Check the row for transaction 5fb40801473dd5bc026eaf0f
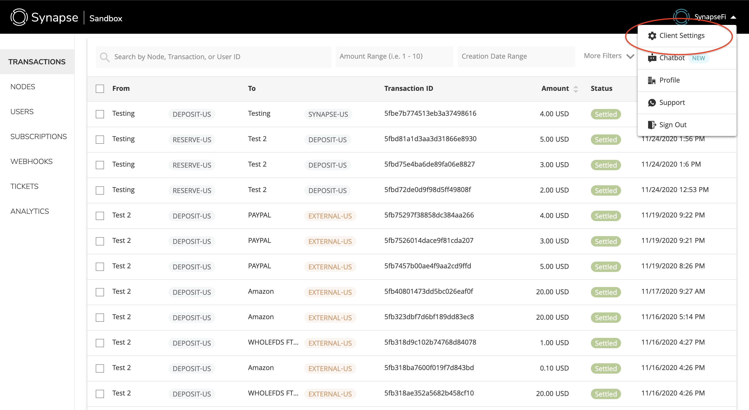The width and height of the screenshot is (749, 410). [x=100, y=292]
